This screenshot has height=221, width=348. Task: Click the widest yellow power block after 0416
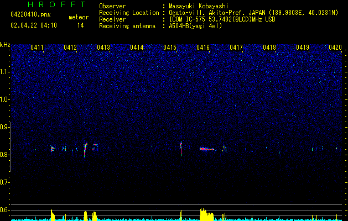(x=206, y=214)
